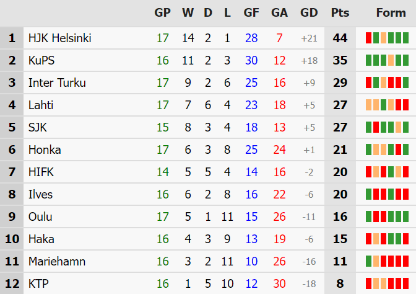Sort table by the Pts column header
416x294 pixels.
340,12
